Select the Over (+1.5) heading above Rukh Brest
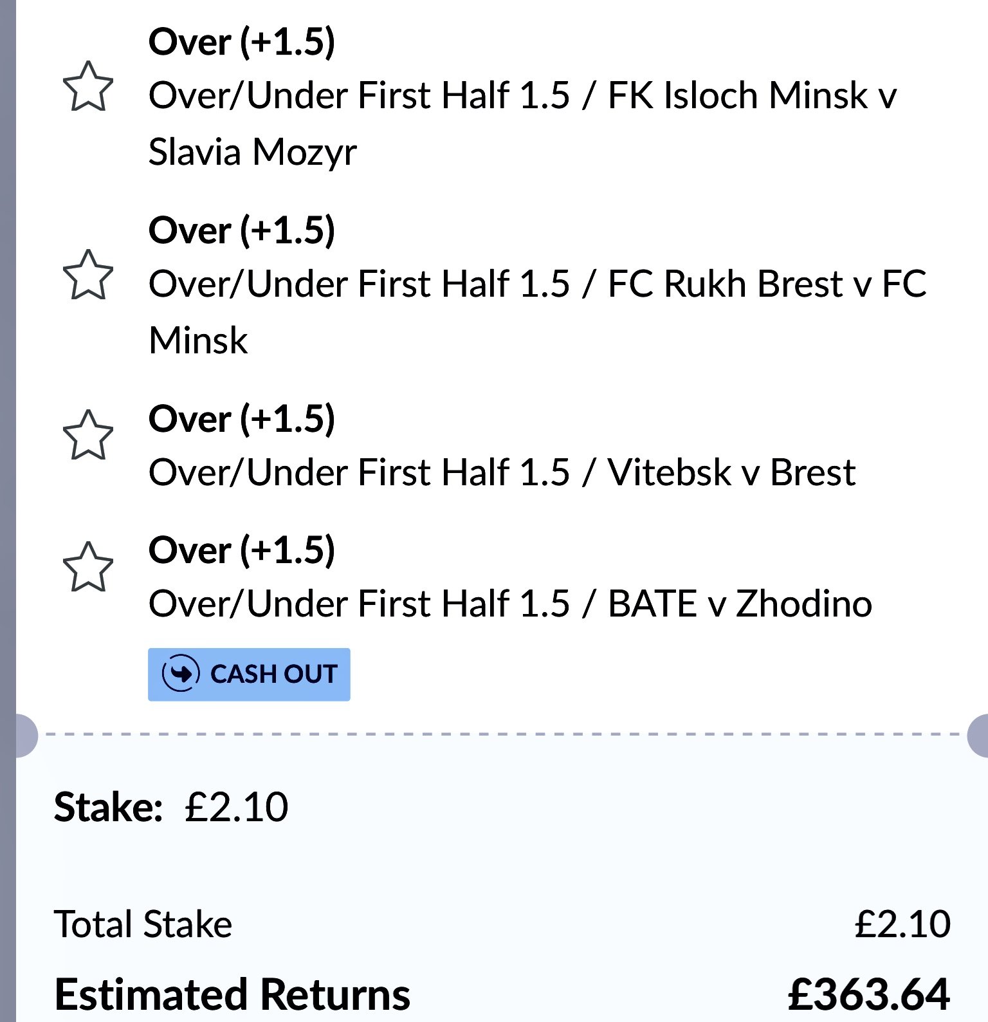This screenshot has height=1022, width=988. coord(242,230)
